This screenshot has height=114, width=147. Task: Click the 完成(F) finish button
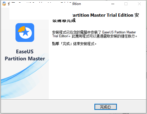tap(106, 107)
